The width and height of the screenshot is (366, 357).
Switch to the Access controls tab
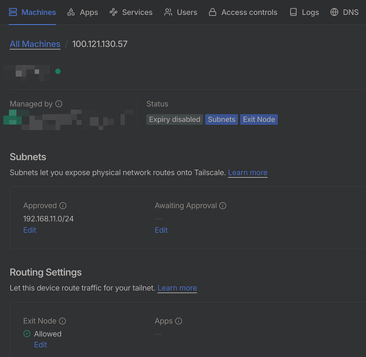pyautogui.click(x=243, y=12)
